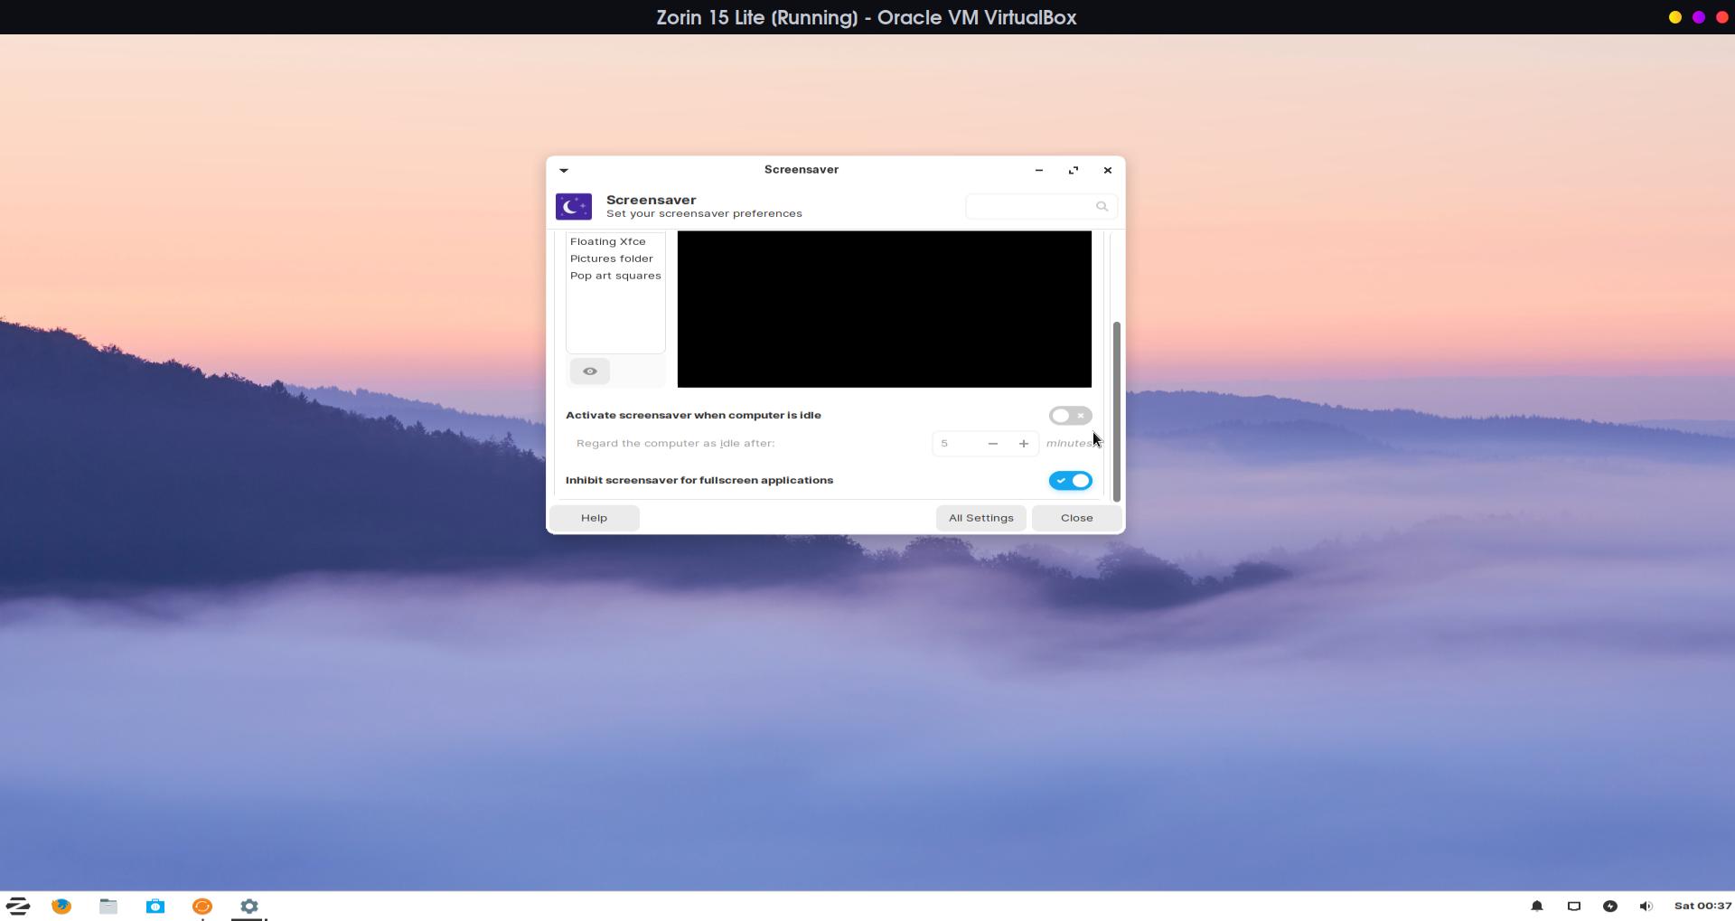Screen dimensions: 1735x921
Task: Open the Zorin start menu
Action: [x=18, y=906]
